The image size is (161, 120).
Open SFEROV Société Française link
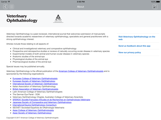point(51,100)
